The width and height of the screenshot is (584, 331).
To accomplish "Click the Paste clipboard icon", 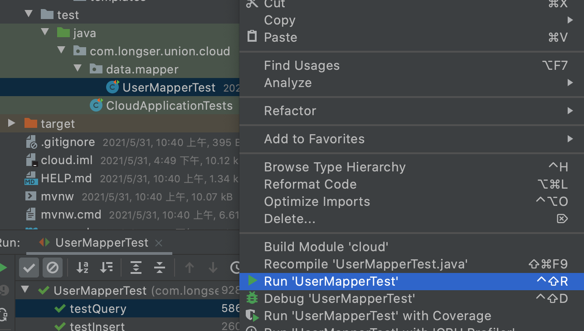I will pyautogui.click(x=252, y=37).
